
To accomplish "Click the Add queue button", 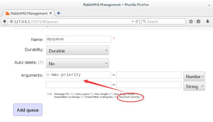I will click(x=28, y=110).
